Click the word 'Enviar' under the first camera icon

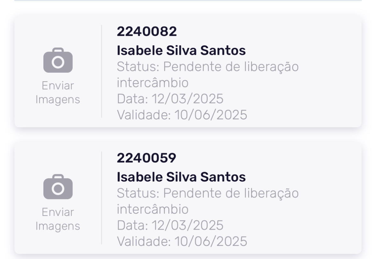[58, 86]
